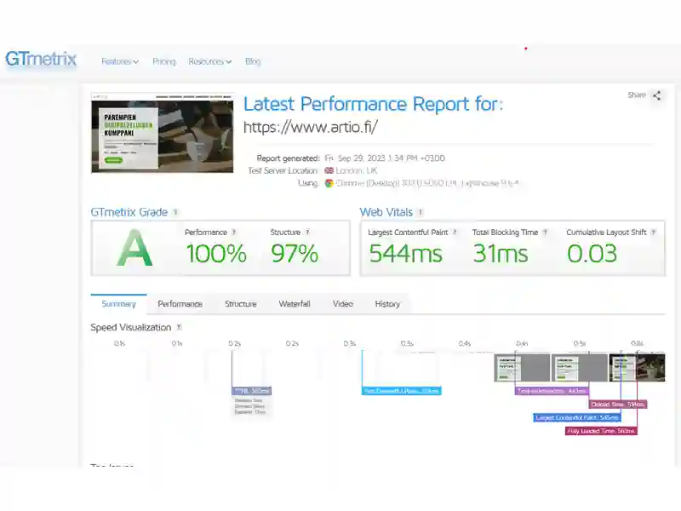Image resolution: width=681 pixels, height=511 pixels.
Task: Click the report generated date text
Action: [x=385, y=158]
